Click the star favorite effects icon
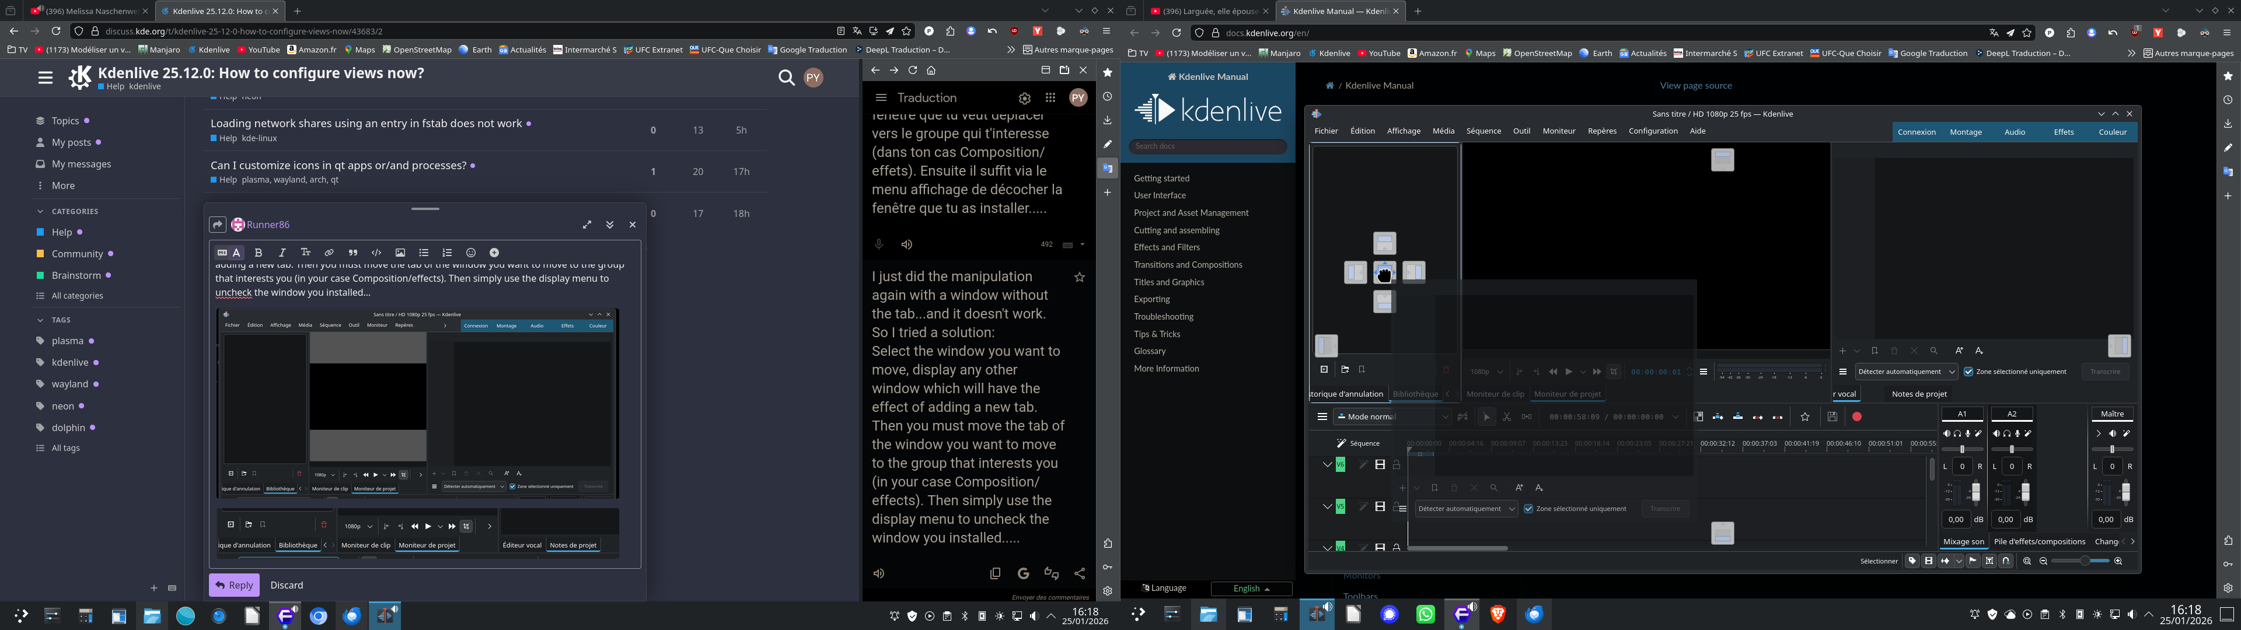2241x630 pixels. pos(1805,417)
